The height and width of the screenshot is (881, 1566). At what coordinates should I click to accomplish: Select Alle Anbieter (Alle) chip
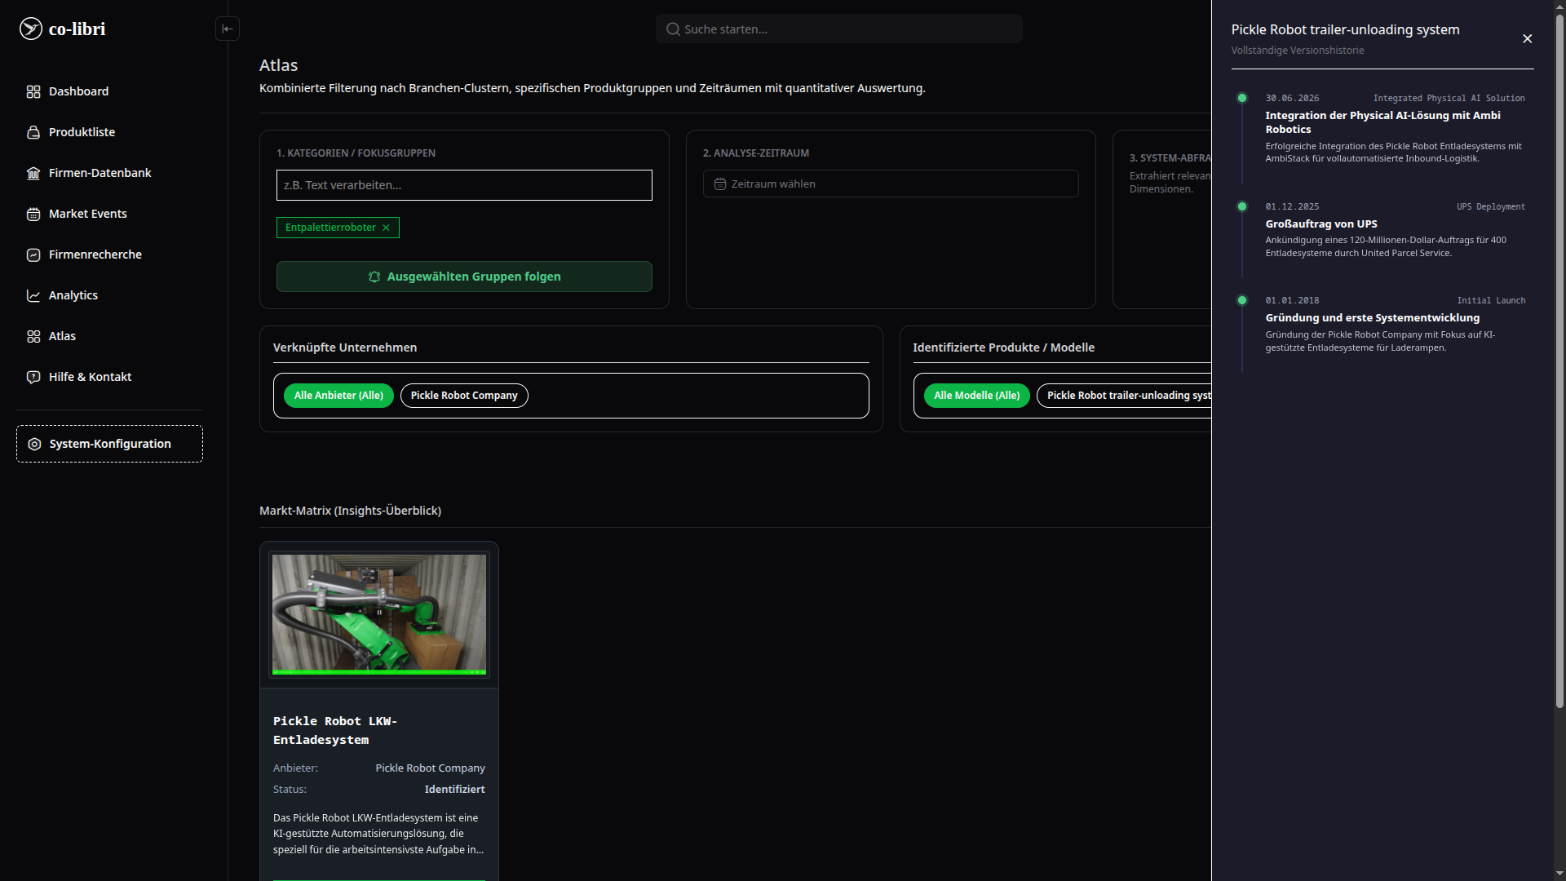tap(338, 396)
